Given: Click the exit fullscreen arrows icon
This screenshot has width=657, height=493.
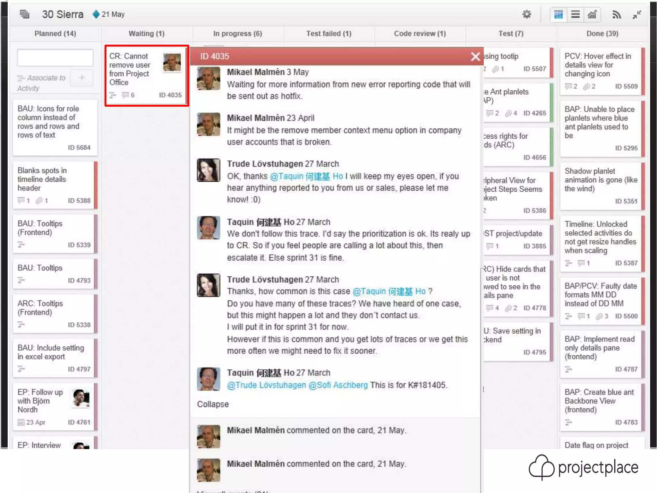Looking at the screenshot, I should click(637, 14).
